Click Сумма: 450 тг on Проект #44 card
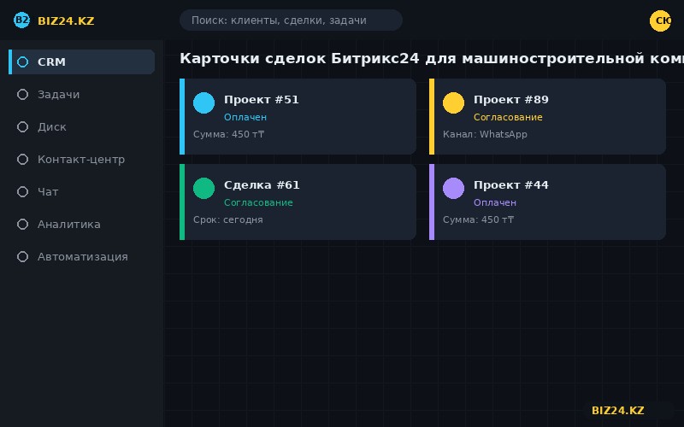 click(478, 219)
